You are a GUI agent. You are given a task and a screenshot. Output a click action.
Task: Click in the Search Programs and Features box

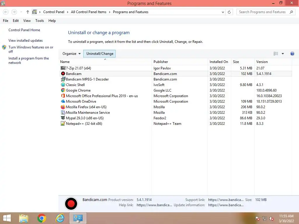click(263, 12)
